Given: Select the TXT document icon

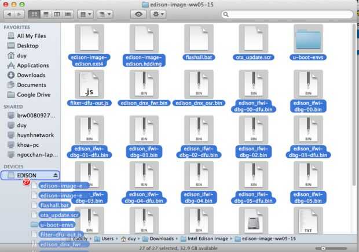Looking at the screenshot, I should [308, 220].
